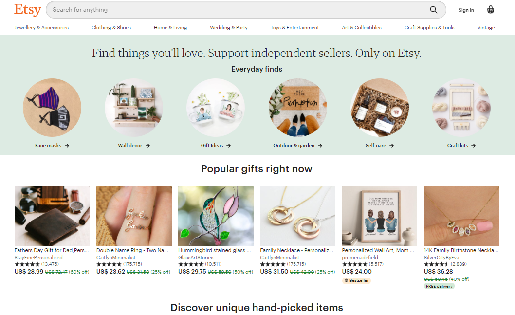Expand the Home & Living category
515x315 pixels.
170,28
